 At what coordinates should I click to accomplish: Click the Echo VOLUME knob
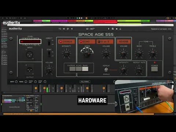tap(106, 54)
